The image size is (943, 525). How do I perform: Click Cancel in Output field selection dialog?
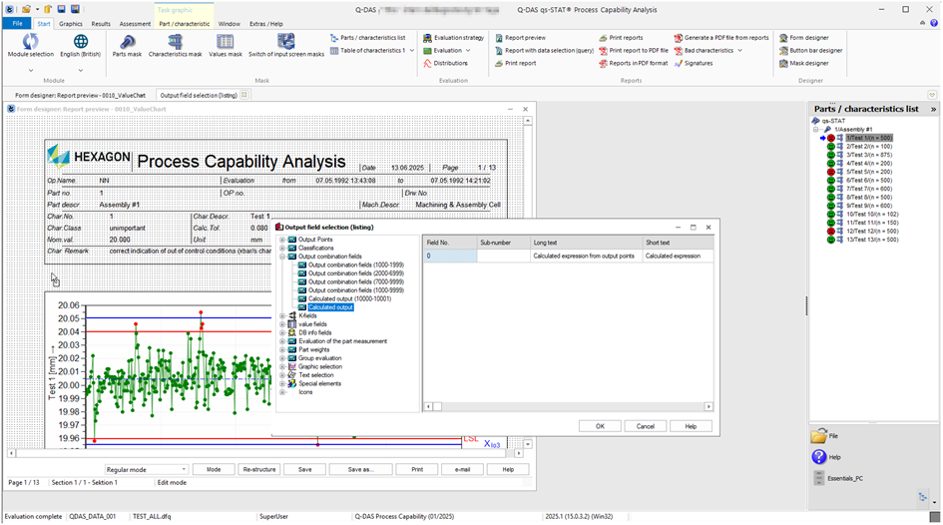[646, 426]
